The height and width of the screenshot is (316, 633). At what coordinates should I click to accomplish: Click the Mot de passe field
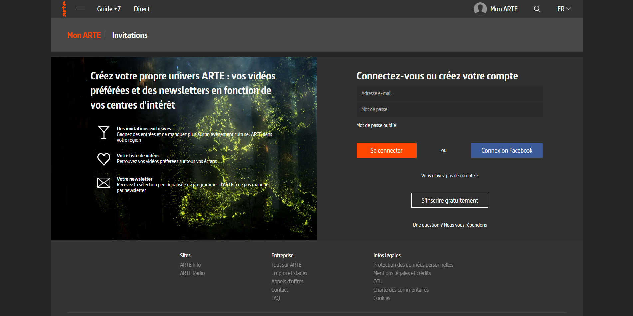[x=450, y=109]
